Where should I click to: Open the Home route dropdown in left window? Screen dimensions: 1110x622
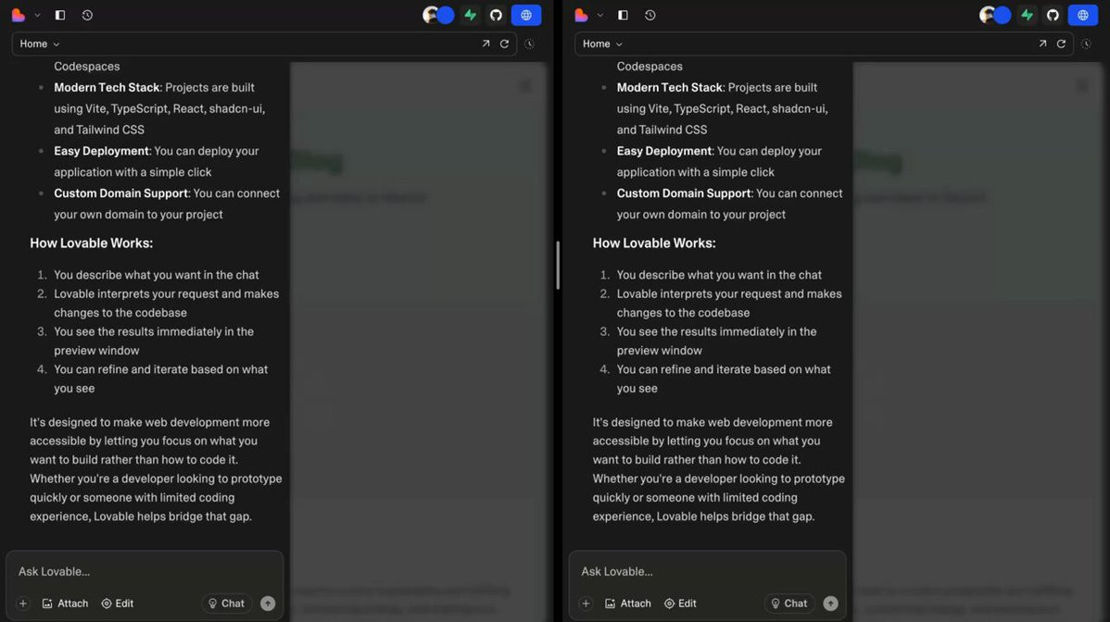tap(40, 44)
